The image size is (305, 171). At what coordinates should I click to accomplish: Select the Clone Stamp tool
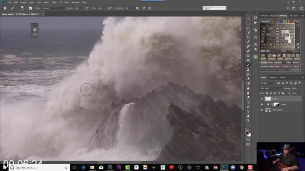pos(248,70)
